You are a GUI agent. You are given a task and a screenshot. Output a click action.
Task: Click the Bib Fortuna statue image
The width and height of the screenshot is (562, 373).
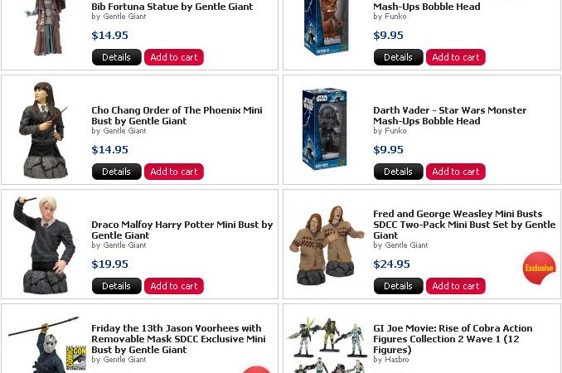(46, 27)
